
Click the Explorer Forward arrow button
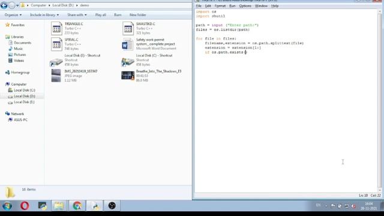[x=12, y=5]
